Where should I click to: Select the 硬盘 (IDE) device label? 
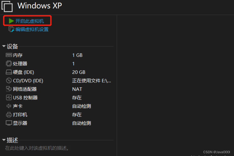(x=23, y=72)
